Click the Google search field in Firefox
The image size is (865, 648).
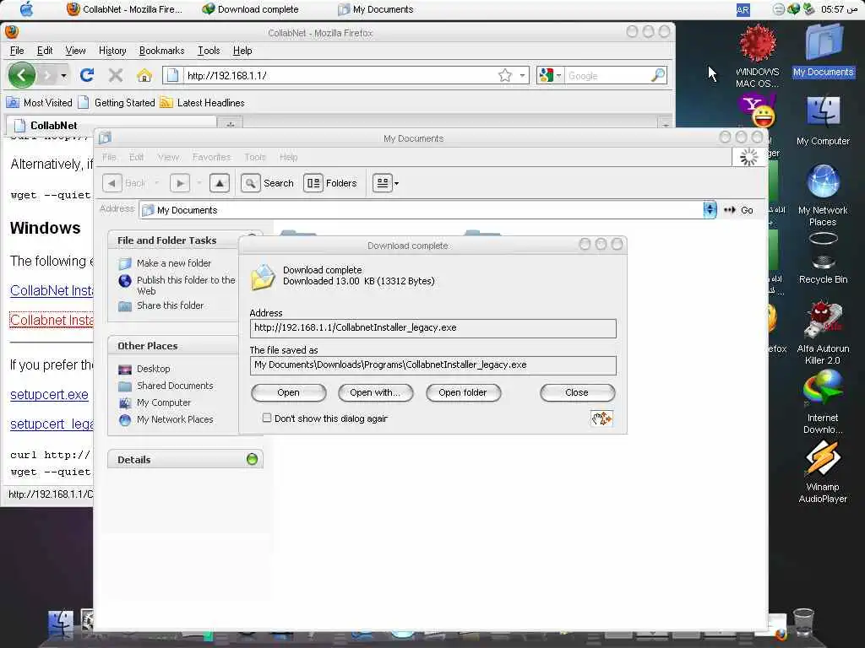pyautogui.click(x=607, y=75)
